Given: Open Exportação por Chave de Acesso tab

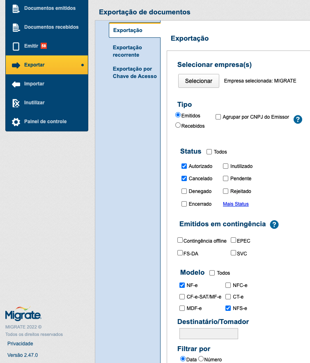Looking at the screenshot, I should [x=135, y=73].
